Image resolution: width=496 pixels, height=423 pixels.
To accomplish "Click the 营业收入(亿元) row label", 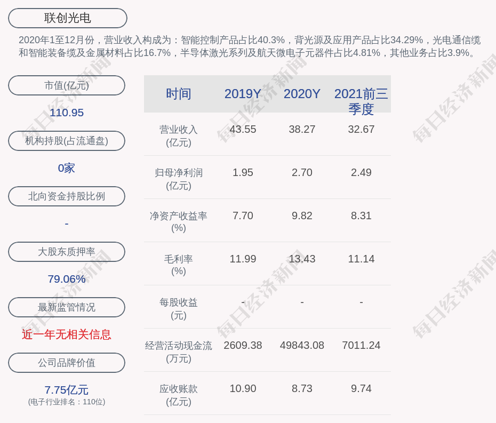I will (179, 136).
